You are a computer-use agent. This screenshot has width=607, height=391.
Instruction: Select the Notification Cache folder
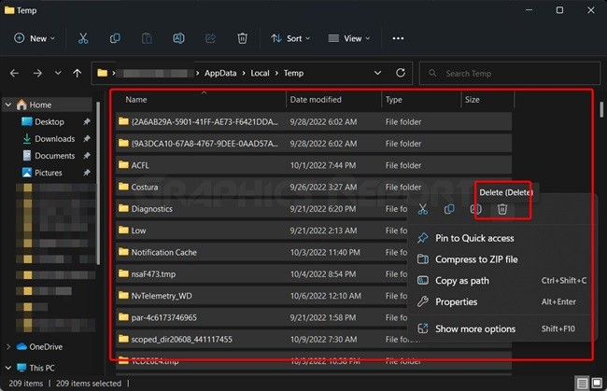[x=261, y=252]
